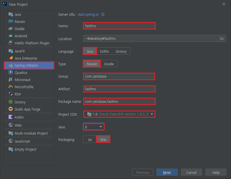Viewport: 231px width, 179px height.
Task: Select Grails App Forge entry
Action: 29,109
